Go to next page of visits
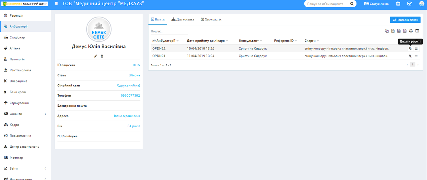The width and height of the screenshot is (427, 180). coord(418,64)
